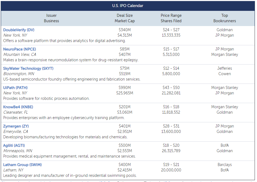257x182 pixels.
Task: Click the Issuer Business column header
Action: (51, 18)
